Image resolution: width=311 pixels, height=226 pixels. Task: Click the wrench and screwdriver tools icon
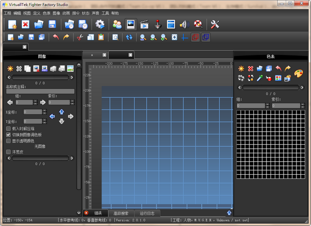(214, 24)
